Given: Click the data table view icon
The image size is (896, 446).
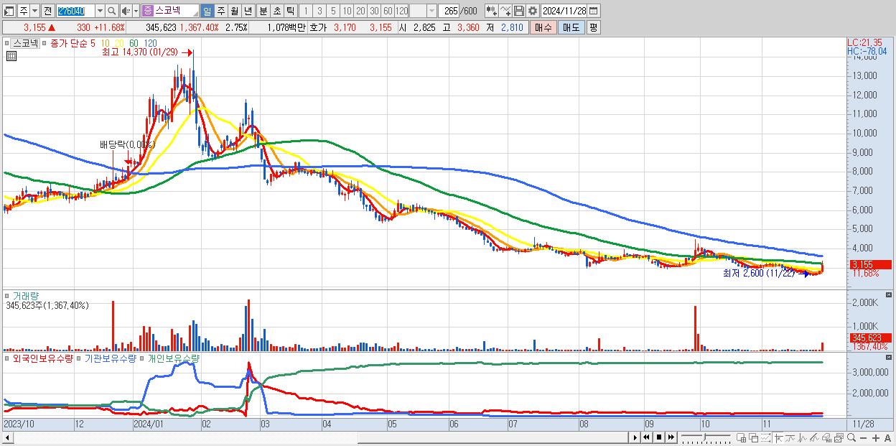Looking at the screenshot, I should tap(742, 438).
